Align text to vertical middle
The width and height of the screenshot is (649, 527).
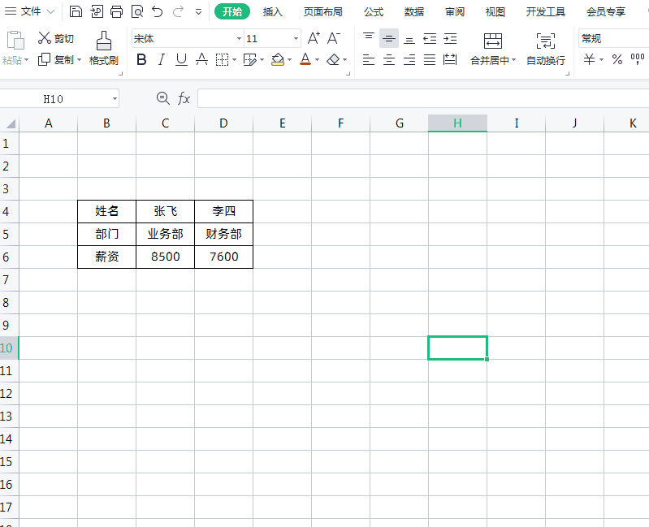coord(388,38)
